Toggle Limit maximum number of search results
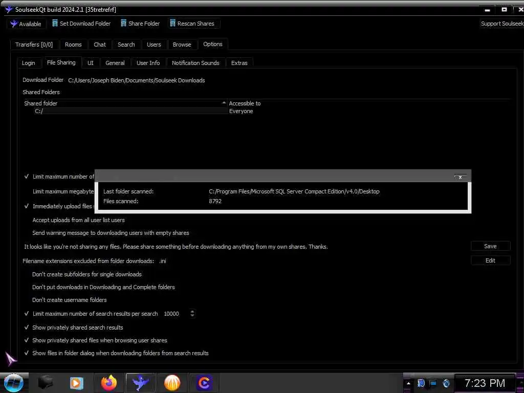Screen dimensions: 524x393 tap(27, 314)
